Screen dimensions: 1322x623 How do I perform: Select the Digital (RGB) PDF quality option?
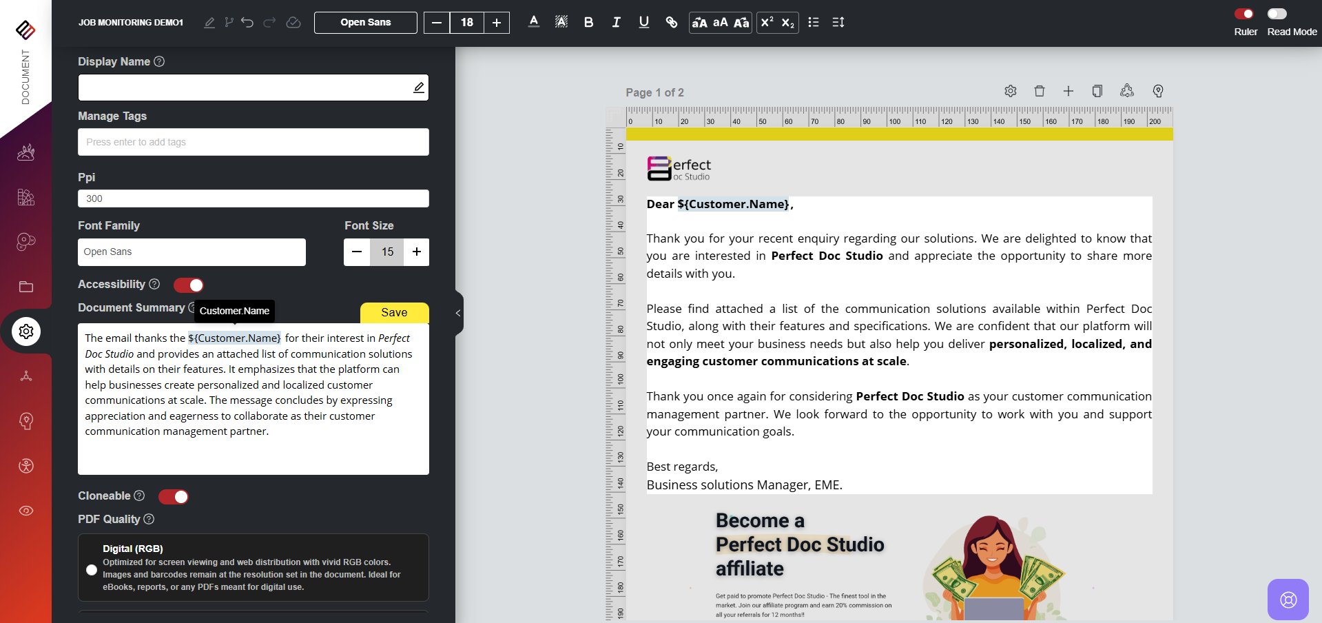click(x=92, y=570)
